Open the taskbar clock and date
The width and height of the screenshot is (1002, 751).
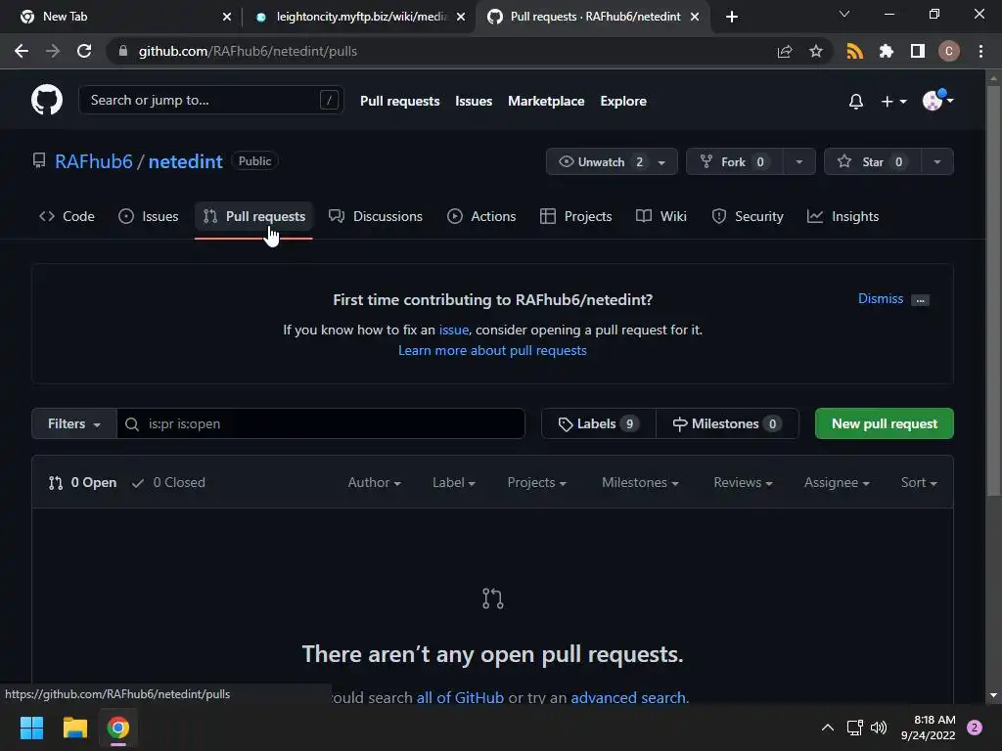929,728
